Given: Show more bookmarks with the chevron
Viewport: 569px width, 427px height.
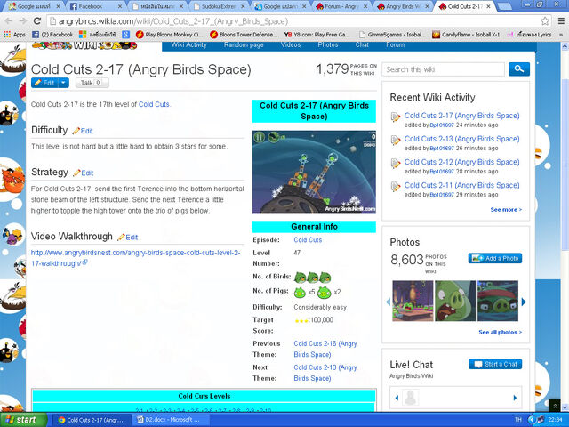Looking at the screenshot, I should 562,35.
